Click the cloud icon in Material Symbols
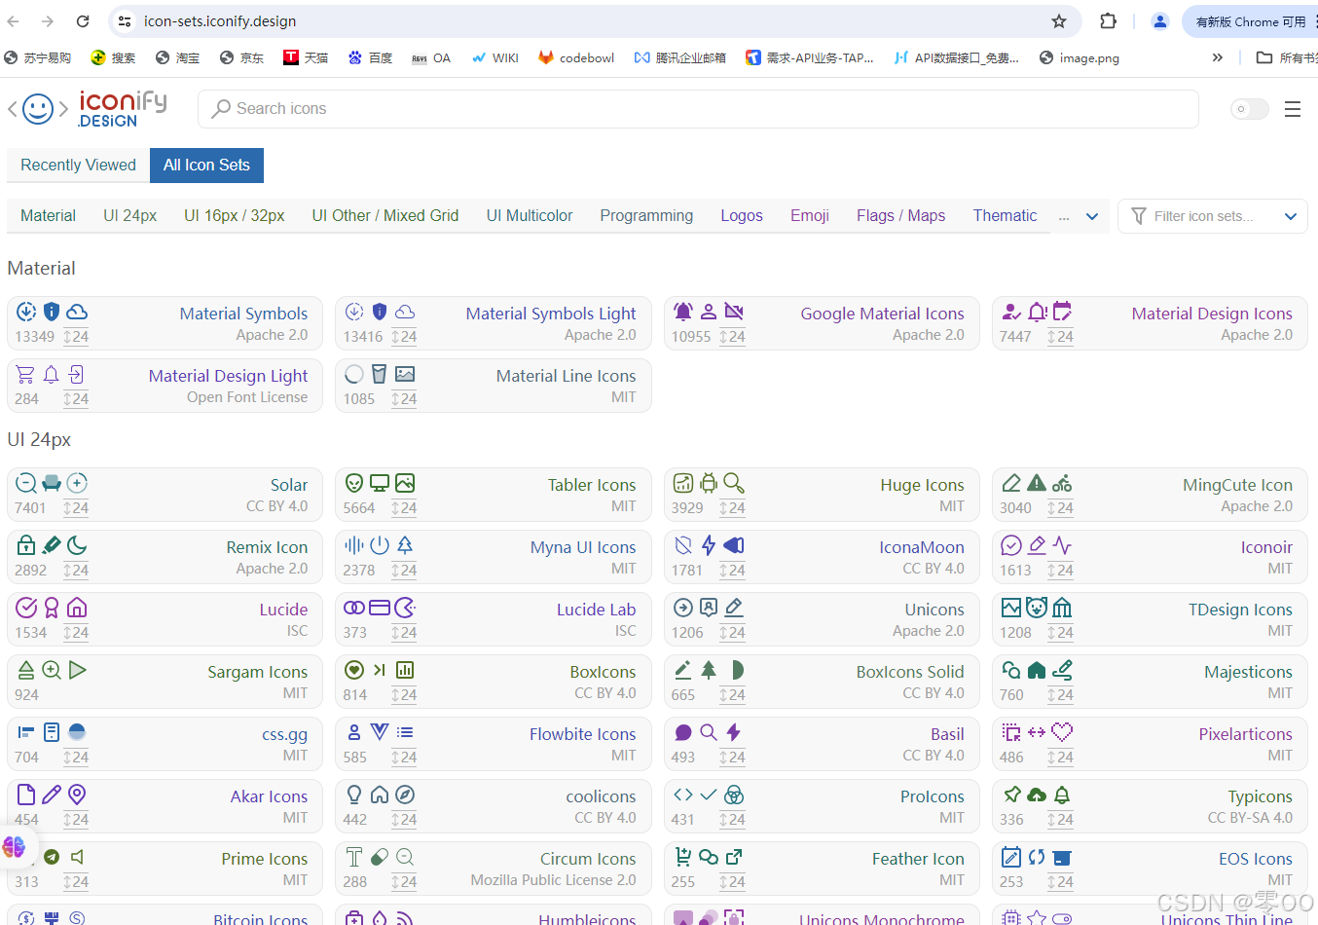 (77, 312)
